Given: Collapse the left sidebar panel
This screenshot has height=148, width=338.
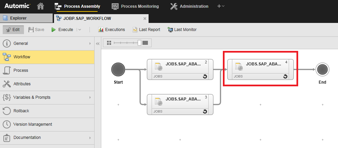Looking at the screenshot, I should [98, 43].
